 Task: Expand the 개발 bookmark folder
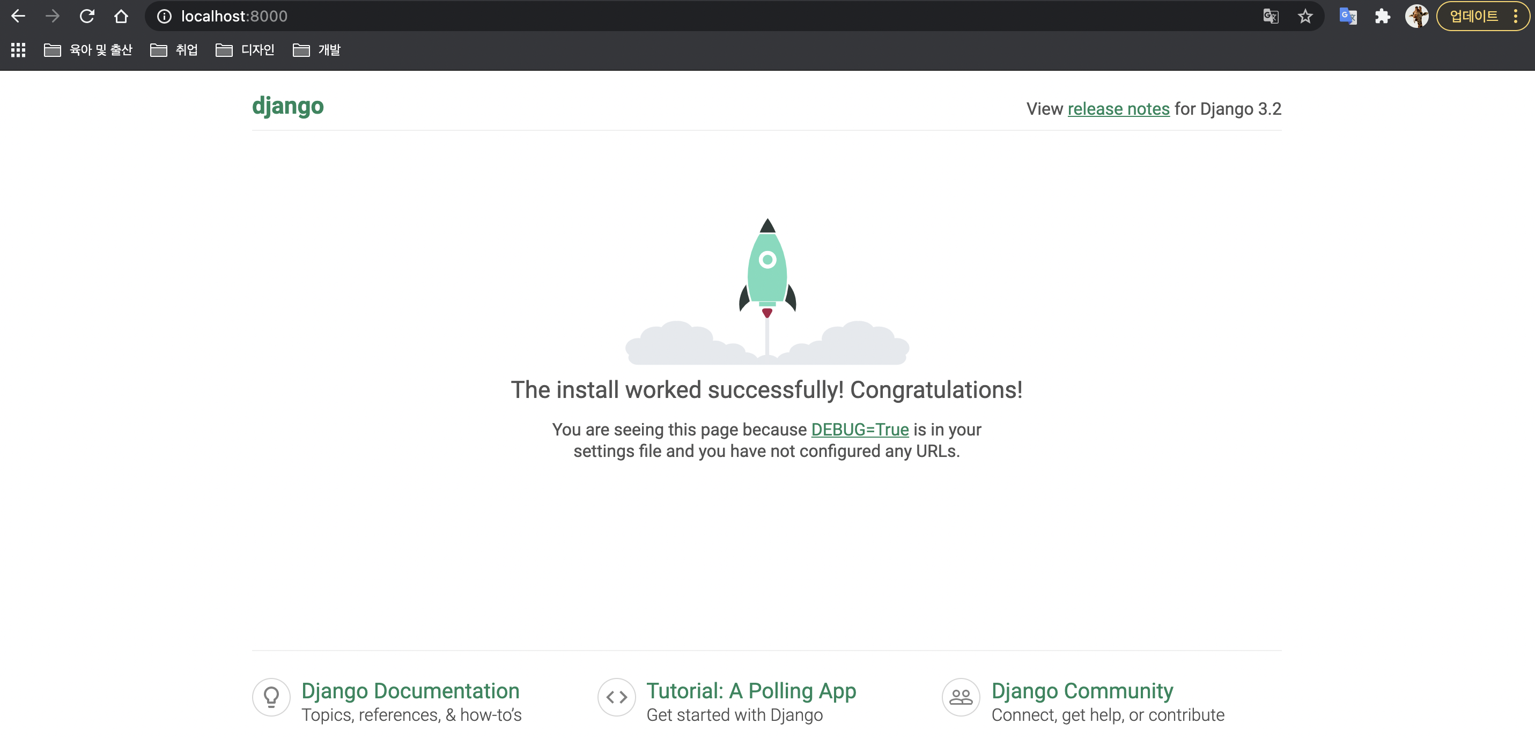pos(316,50)
